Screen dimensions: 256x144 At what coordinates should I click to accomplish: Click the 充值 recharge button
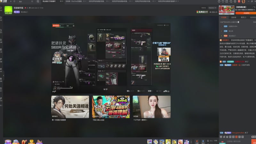(x=197, y=142)
